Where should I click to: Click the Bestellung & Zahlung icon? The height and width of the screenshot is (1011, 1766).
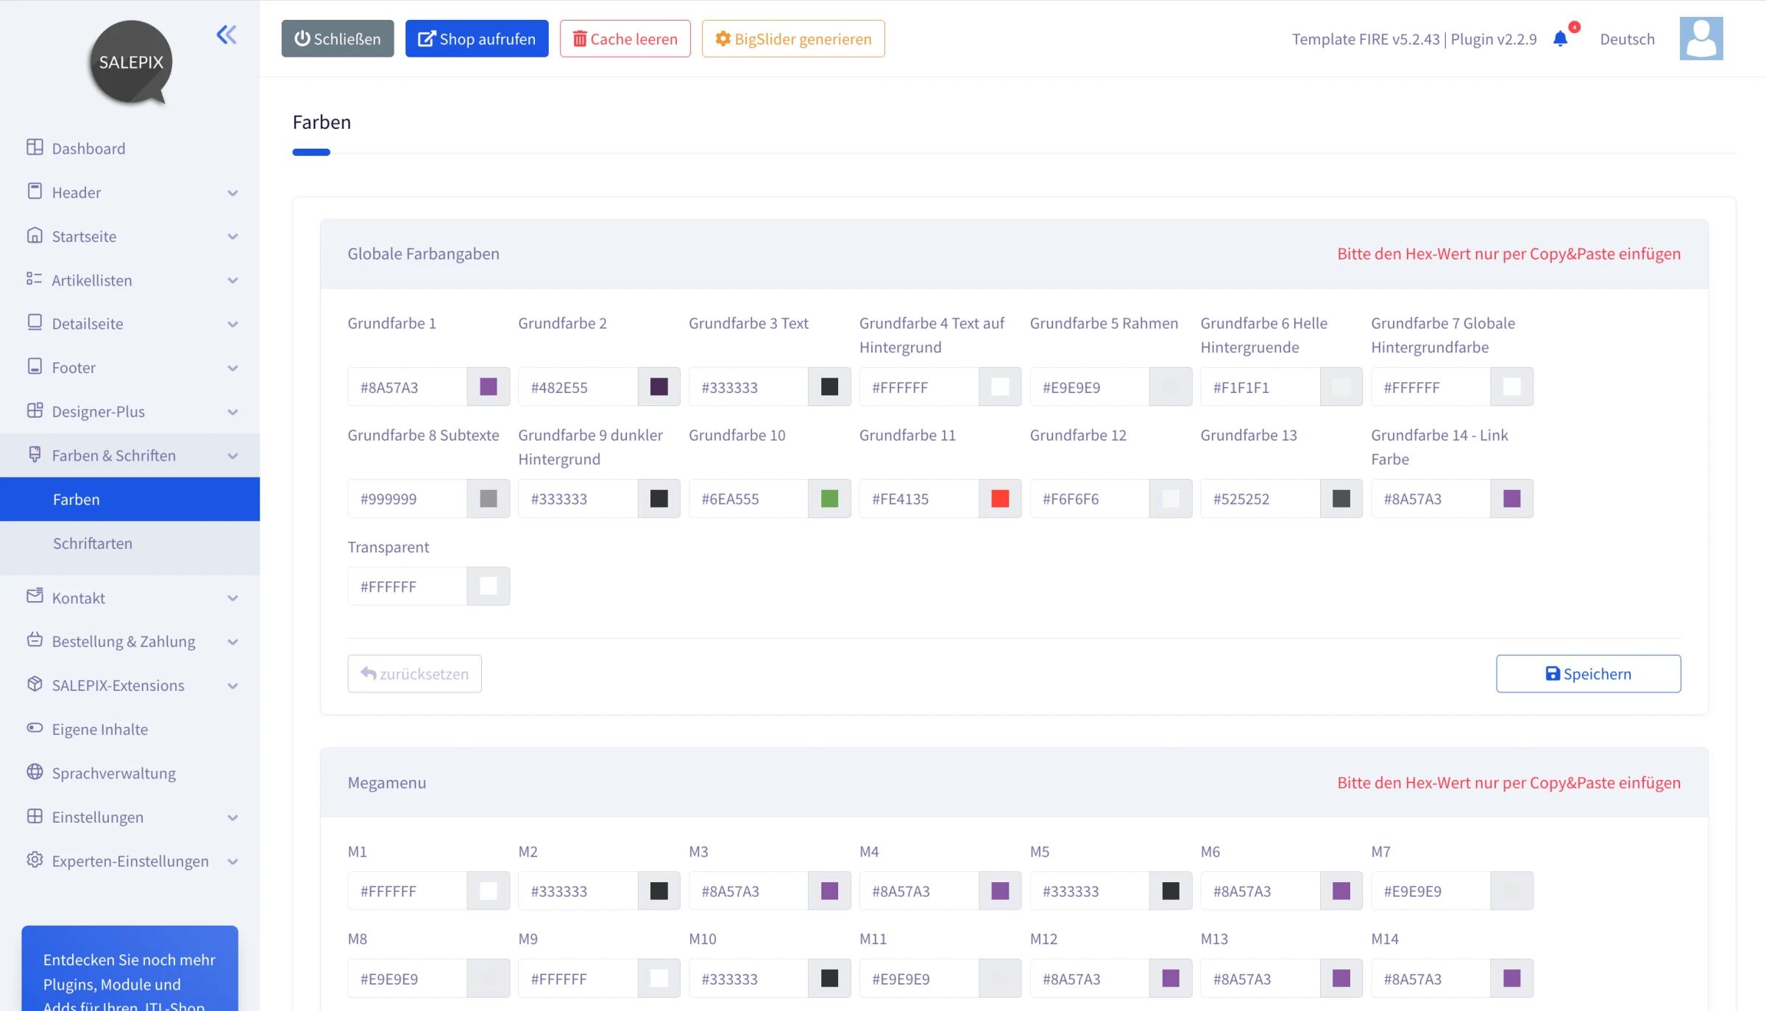[35, 640]
